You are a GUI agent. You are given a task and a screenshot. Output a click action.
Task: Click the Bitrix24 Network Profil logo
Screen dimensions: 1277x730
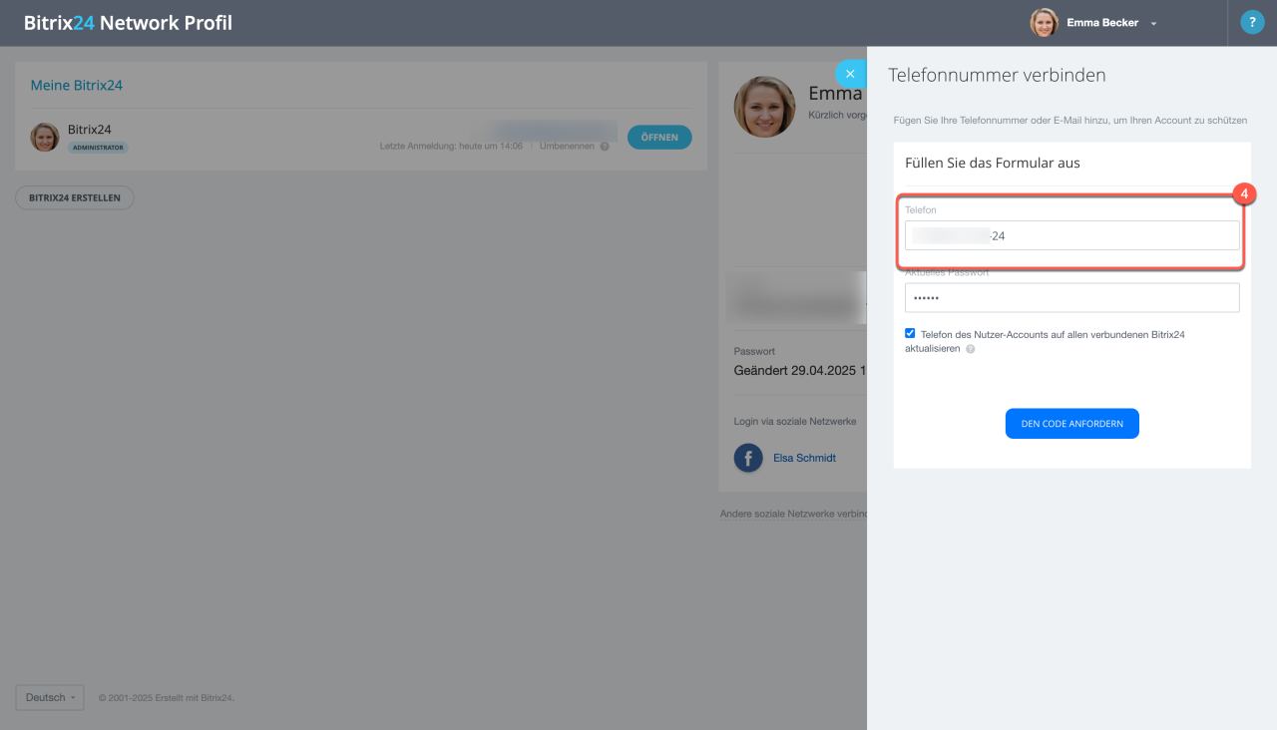(x=128, y=22)
